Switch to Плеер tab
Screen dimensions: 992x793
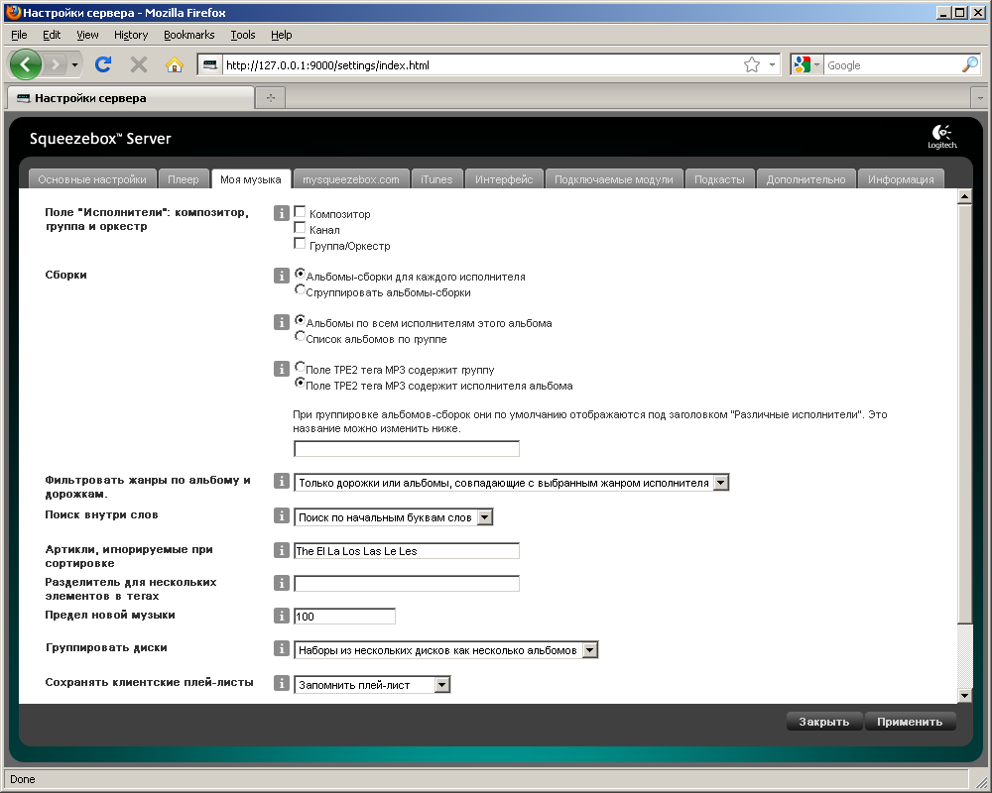184,179
